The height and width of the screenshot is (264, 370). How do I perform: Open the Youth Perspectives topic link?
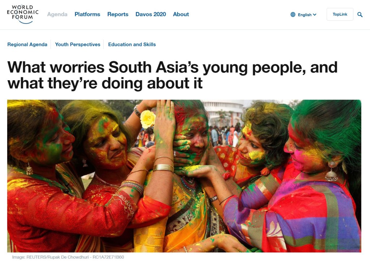click(78, 44)
